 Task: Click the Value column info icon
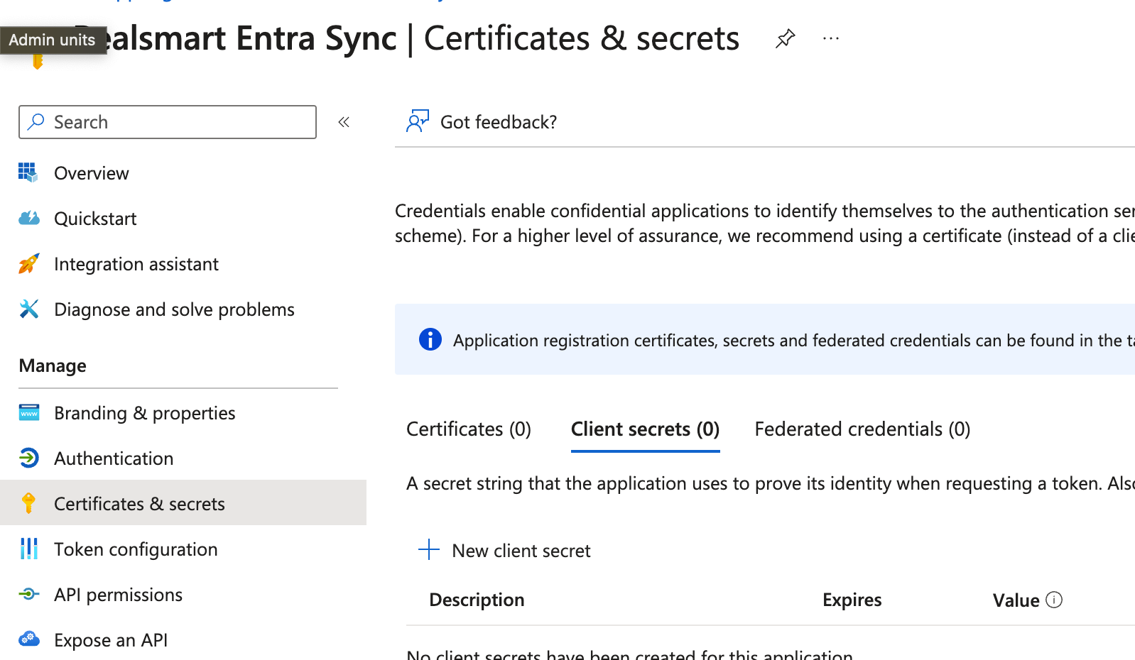tap(1054, 600)
